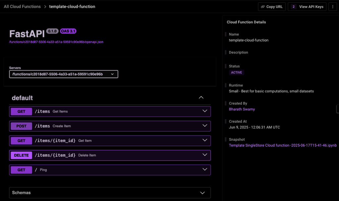Open View API Keys
Image resolution: width=339 pixels, height=201 pixels.
[307, 7]
